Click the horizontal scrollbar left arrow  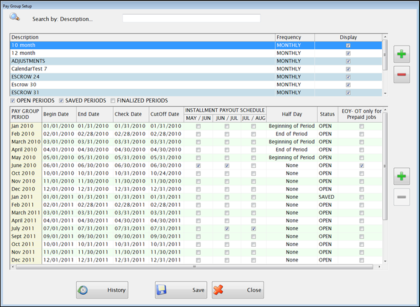coord(13,267)
